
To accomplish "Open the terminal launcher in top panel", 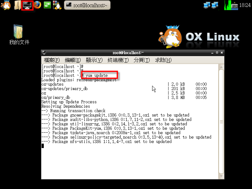I will coord(27,5).
